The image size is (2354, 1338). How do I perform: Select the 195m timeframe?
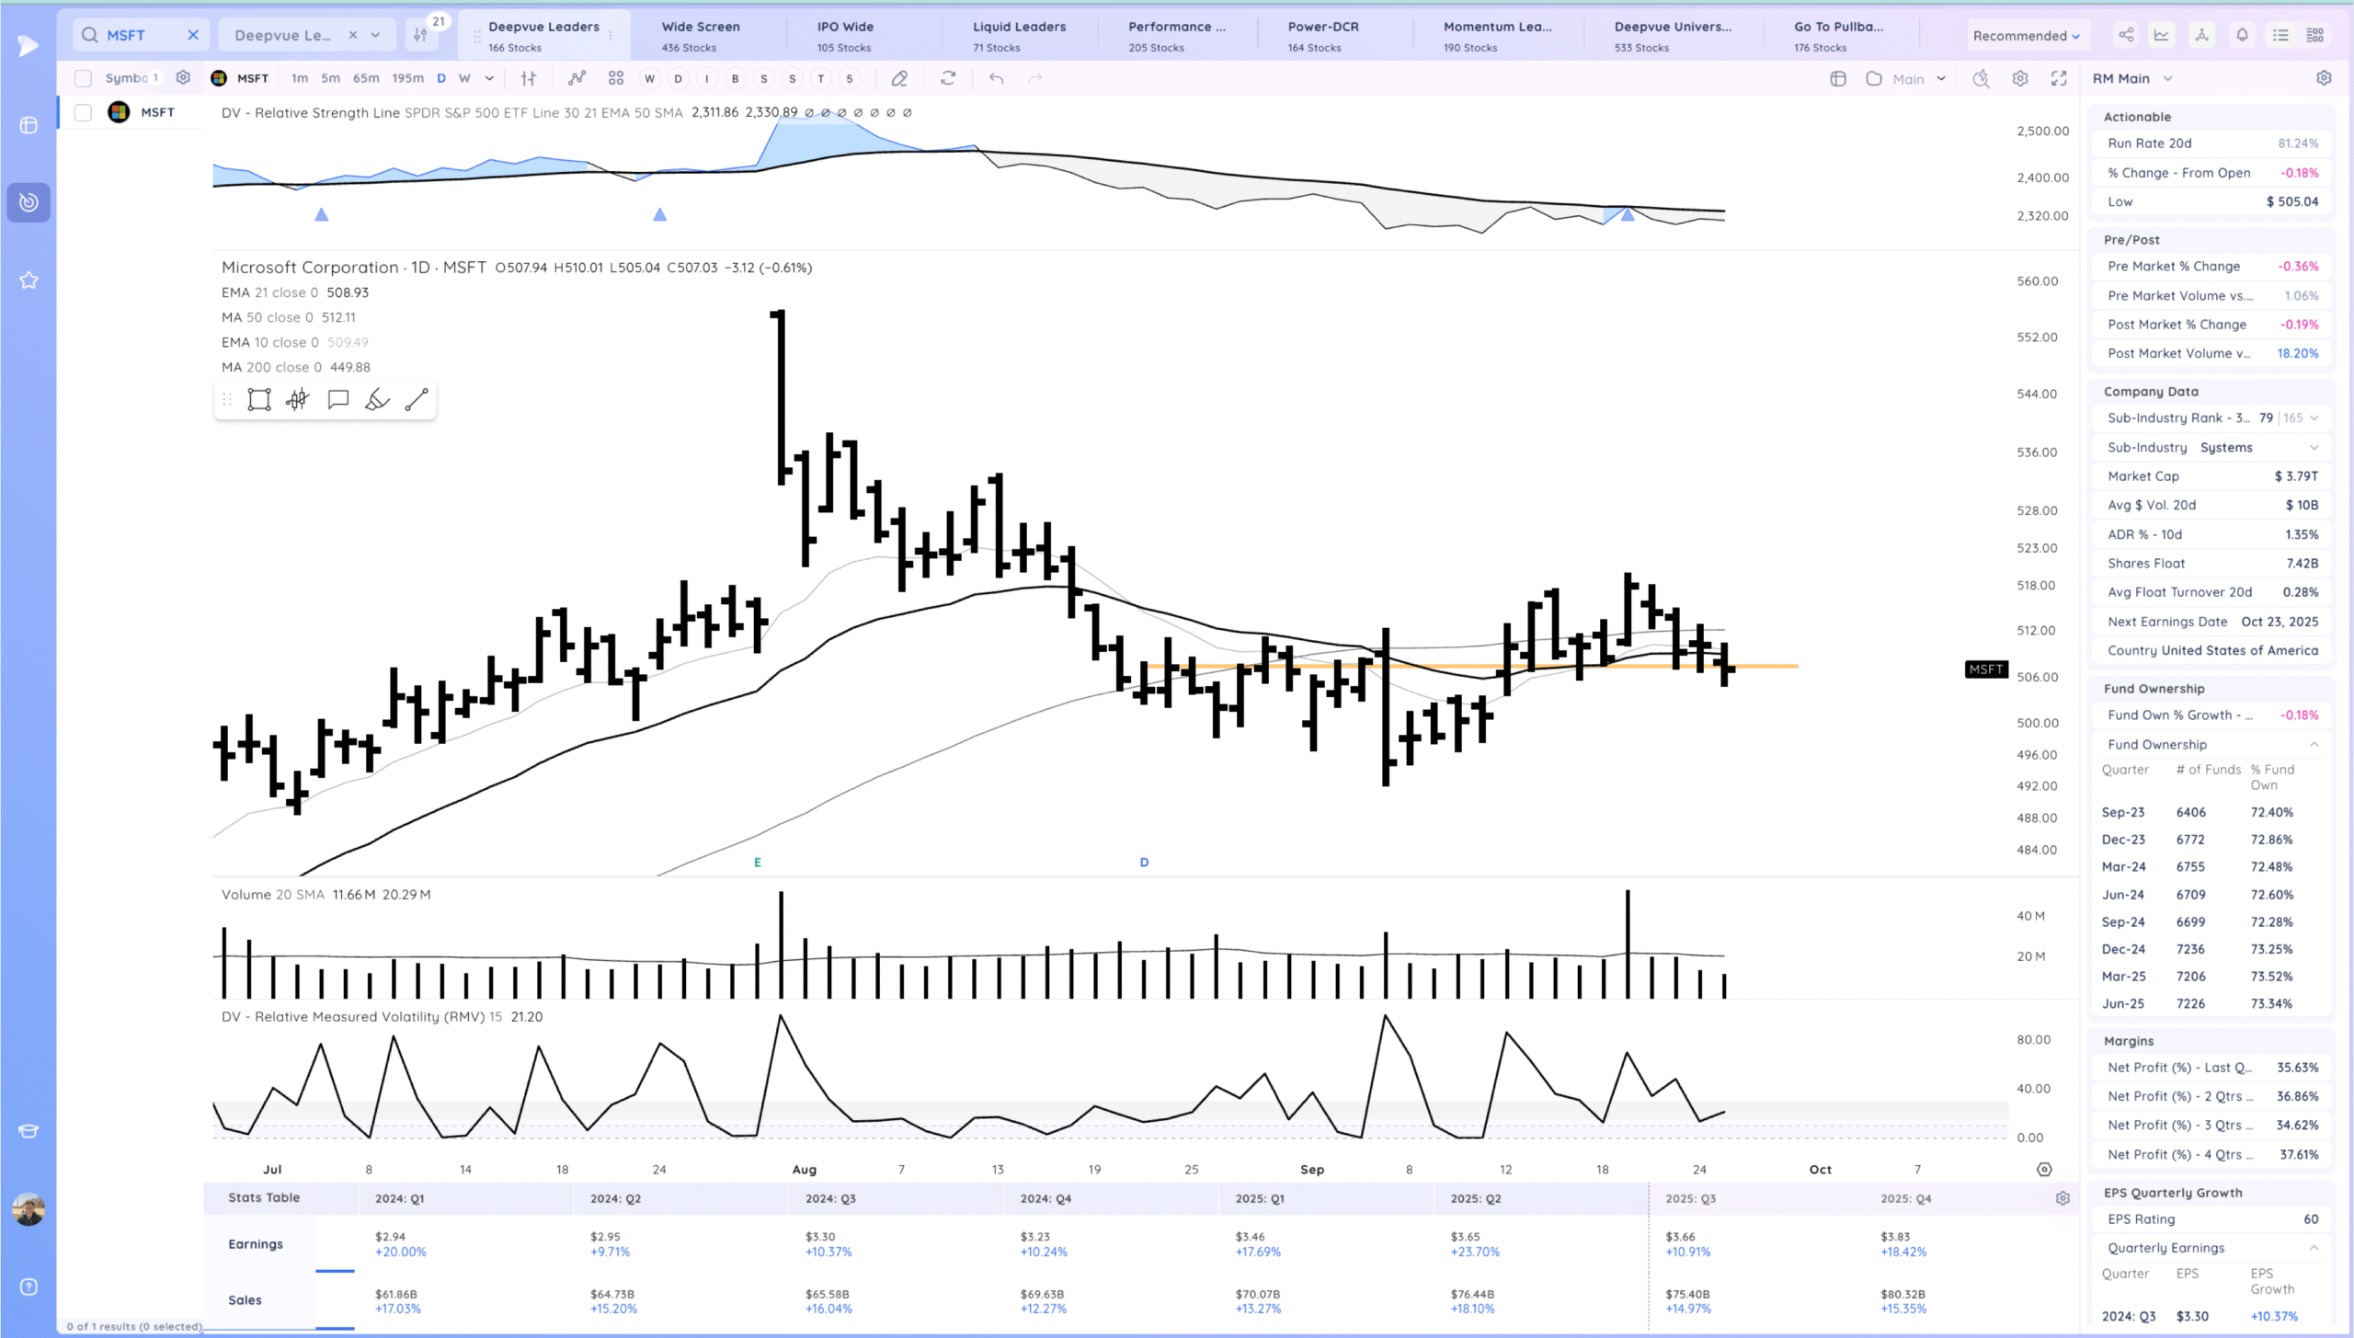407,78
